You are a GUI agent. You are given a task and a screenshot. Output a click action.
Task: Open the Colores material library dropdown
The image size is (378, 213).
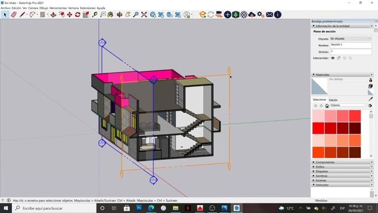click(348, 105)
